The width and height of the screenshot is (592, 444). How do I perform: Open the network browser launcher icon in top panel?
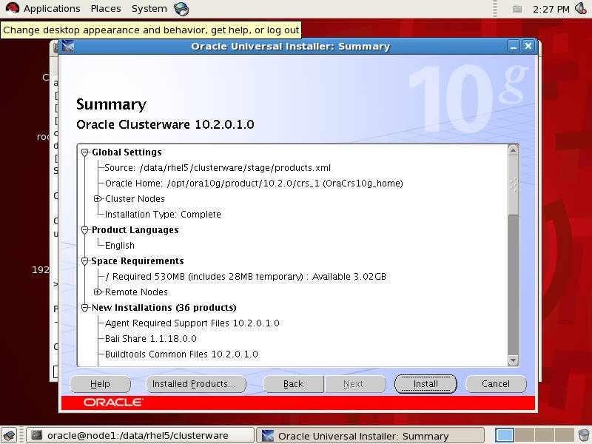pyautogui.click(x=181, y=9)
